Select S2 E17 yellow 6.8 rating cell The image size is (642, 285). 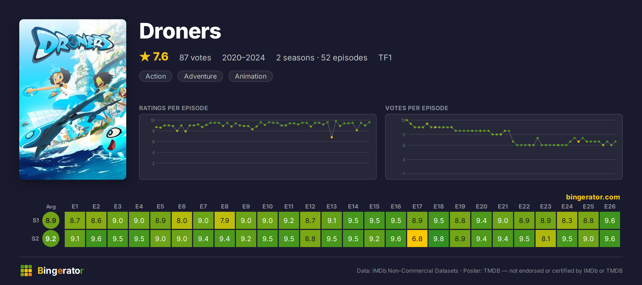coord(417,239)
